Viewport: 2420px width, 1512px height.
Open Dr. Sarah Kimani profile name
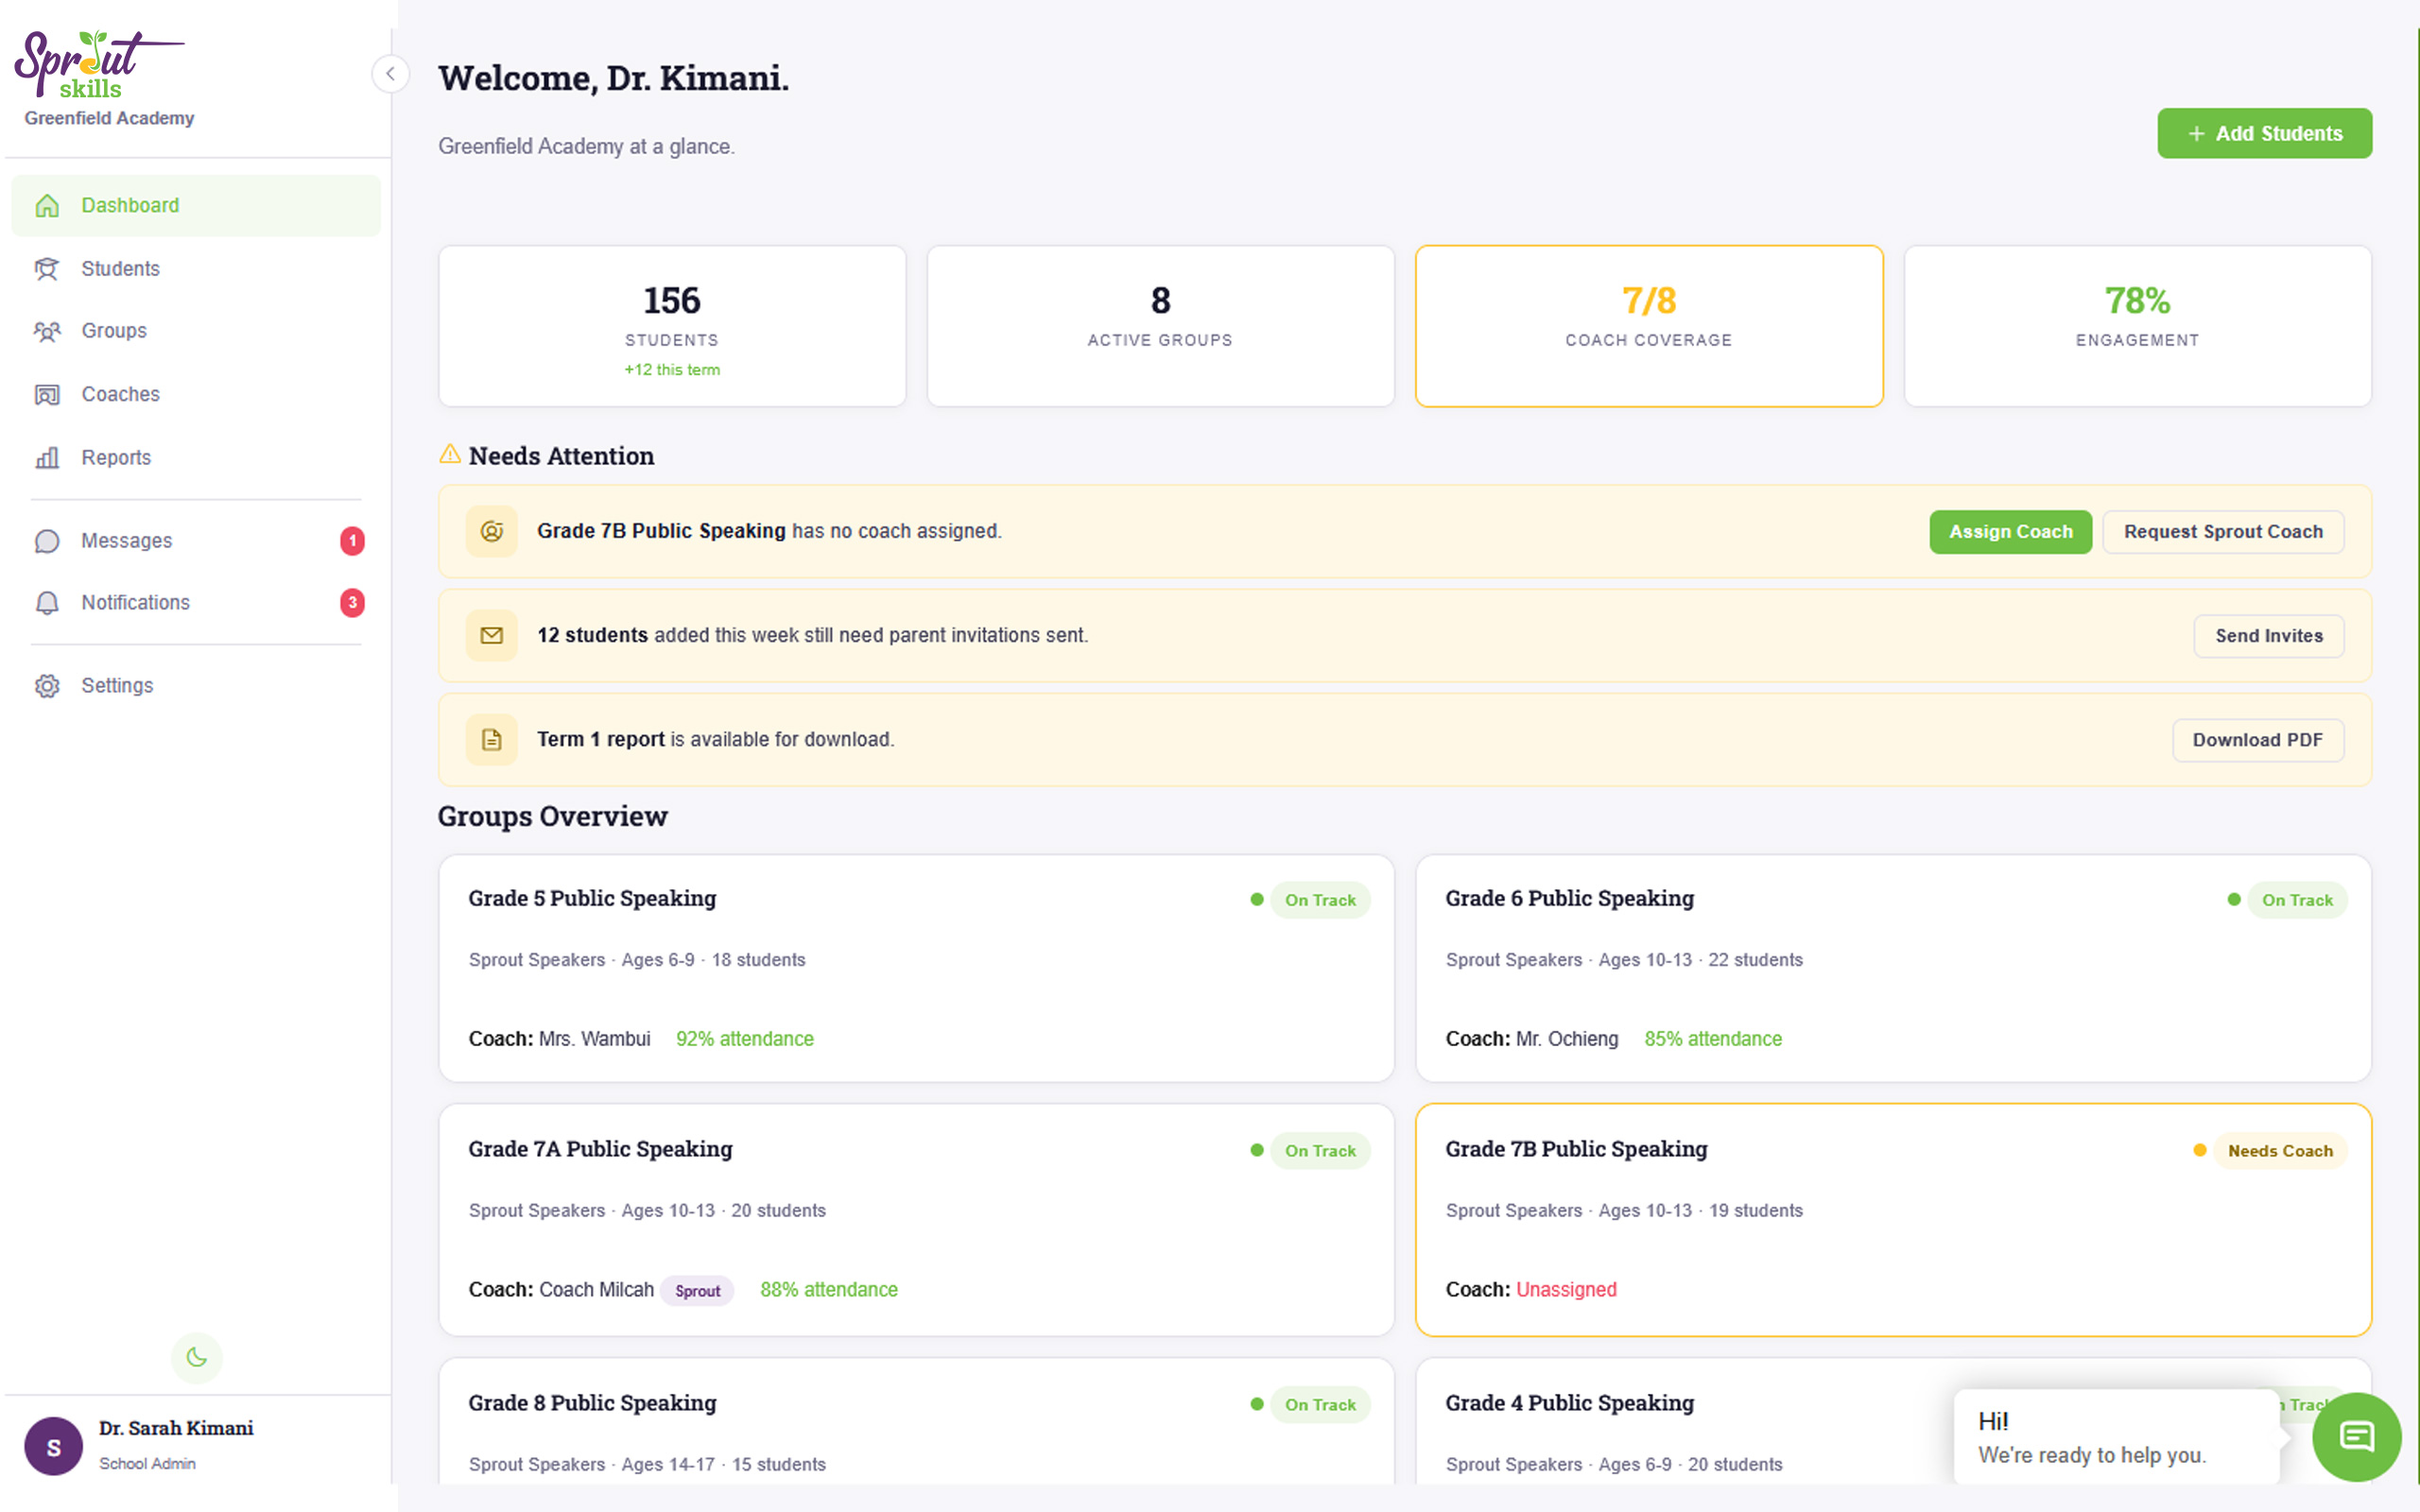(176, 1427)
